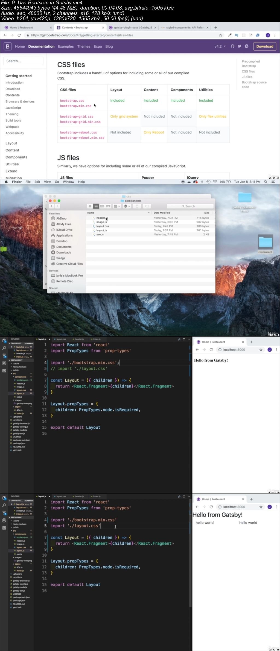Switch Finder to icon view

(x=90, y=206)
